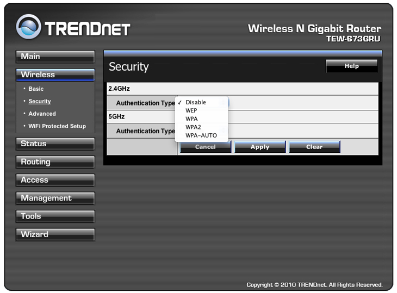Image resolution: width=397 pixels, height=293 pixels.
Task: Go to Advanced wireless settings
Action: pyautogui.click(x=42, y=114)
